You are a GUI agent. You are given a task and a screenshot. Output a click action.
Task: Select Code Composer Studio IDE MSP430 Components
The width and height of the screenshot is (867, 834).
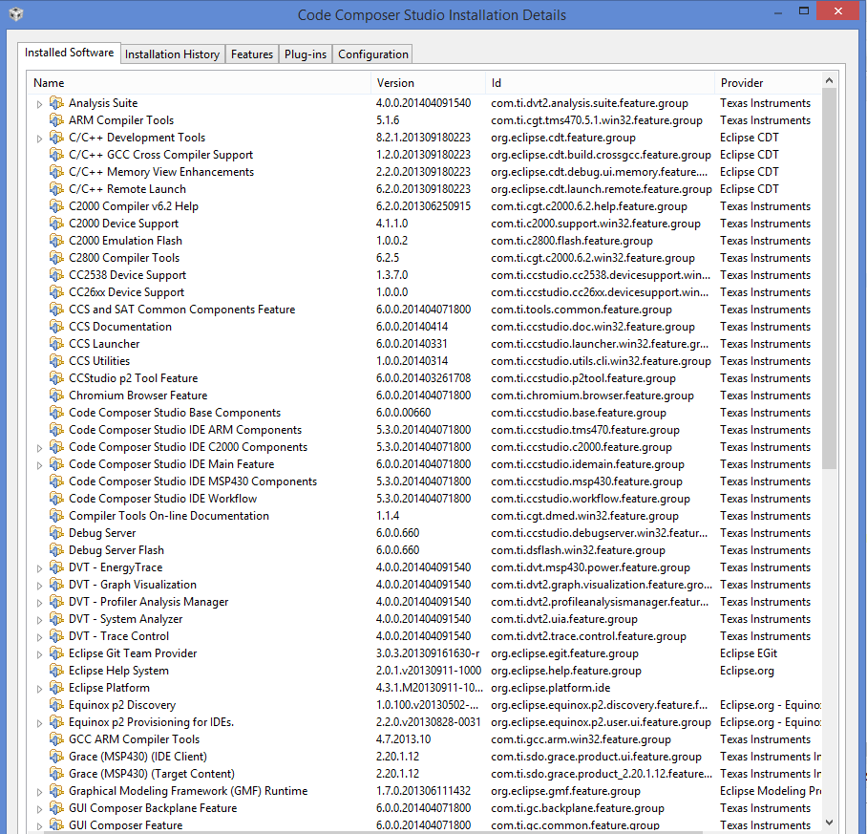[425, 481]
